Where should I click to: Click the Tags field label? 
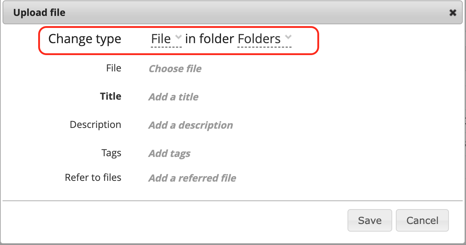pos(111,153)
